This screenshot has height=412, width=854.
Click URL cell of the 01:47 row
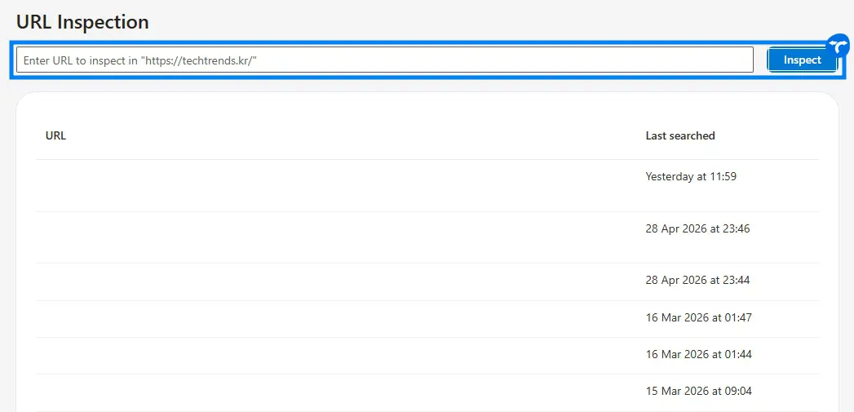click(x=326, y=318)
